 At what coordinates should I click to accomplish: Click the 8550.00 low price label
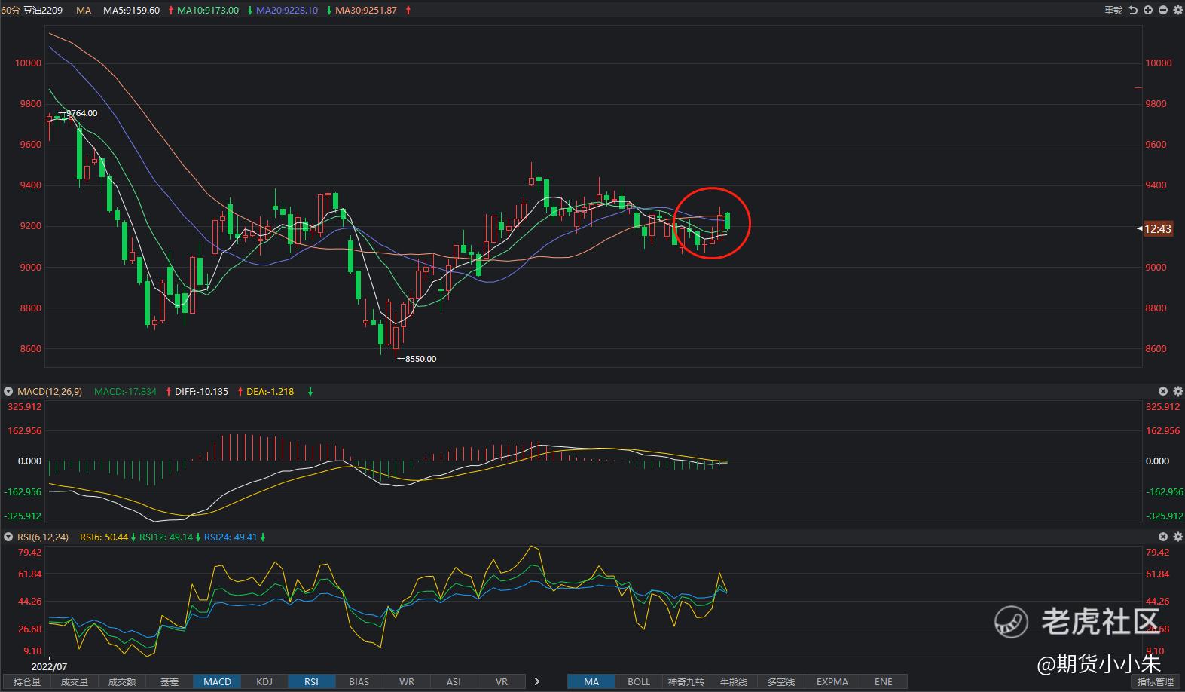click(420, 359)
